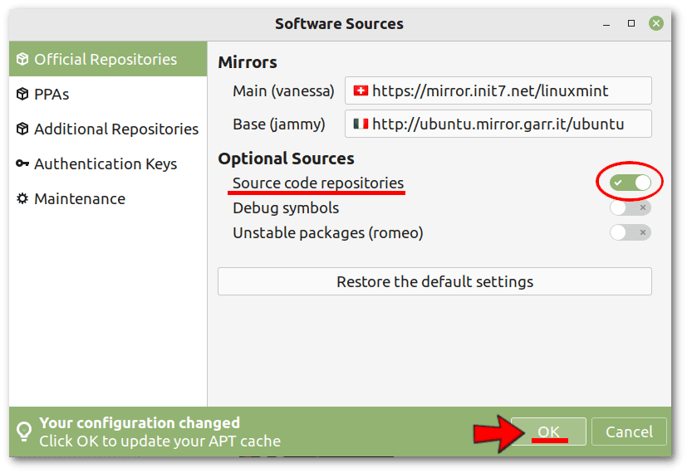Click the PPAs package icon
Screen dimensions: 687x473
pos(22,94)
